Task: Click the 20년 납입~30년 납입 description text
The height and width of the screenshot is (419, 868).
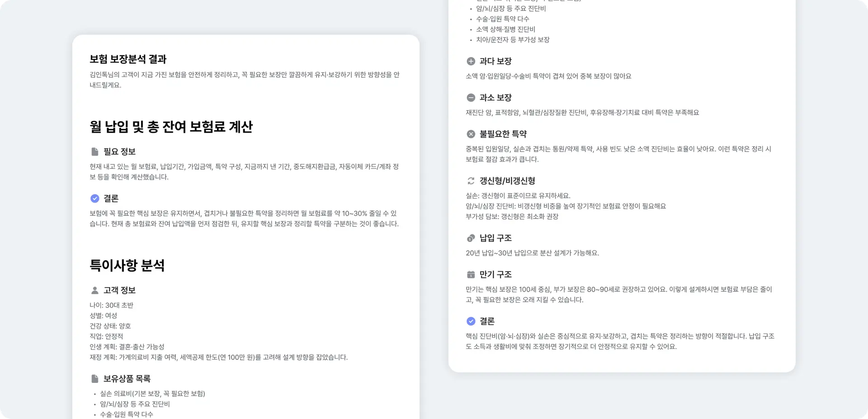Action: [532, 253]
